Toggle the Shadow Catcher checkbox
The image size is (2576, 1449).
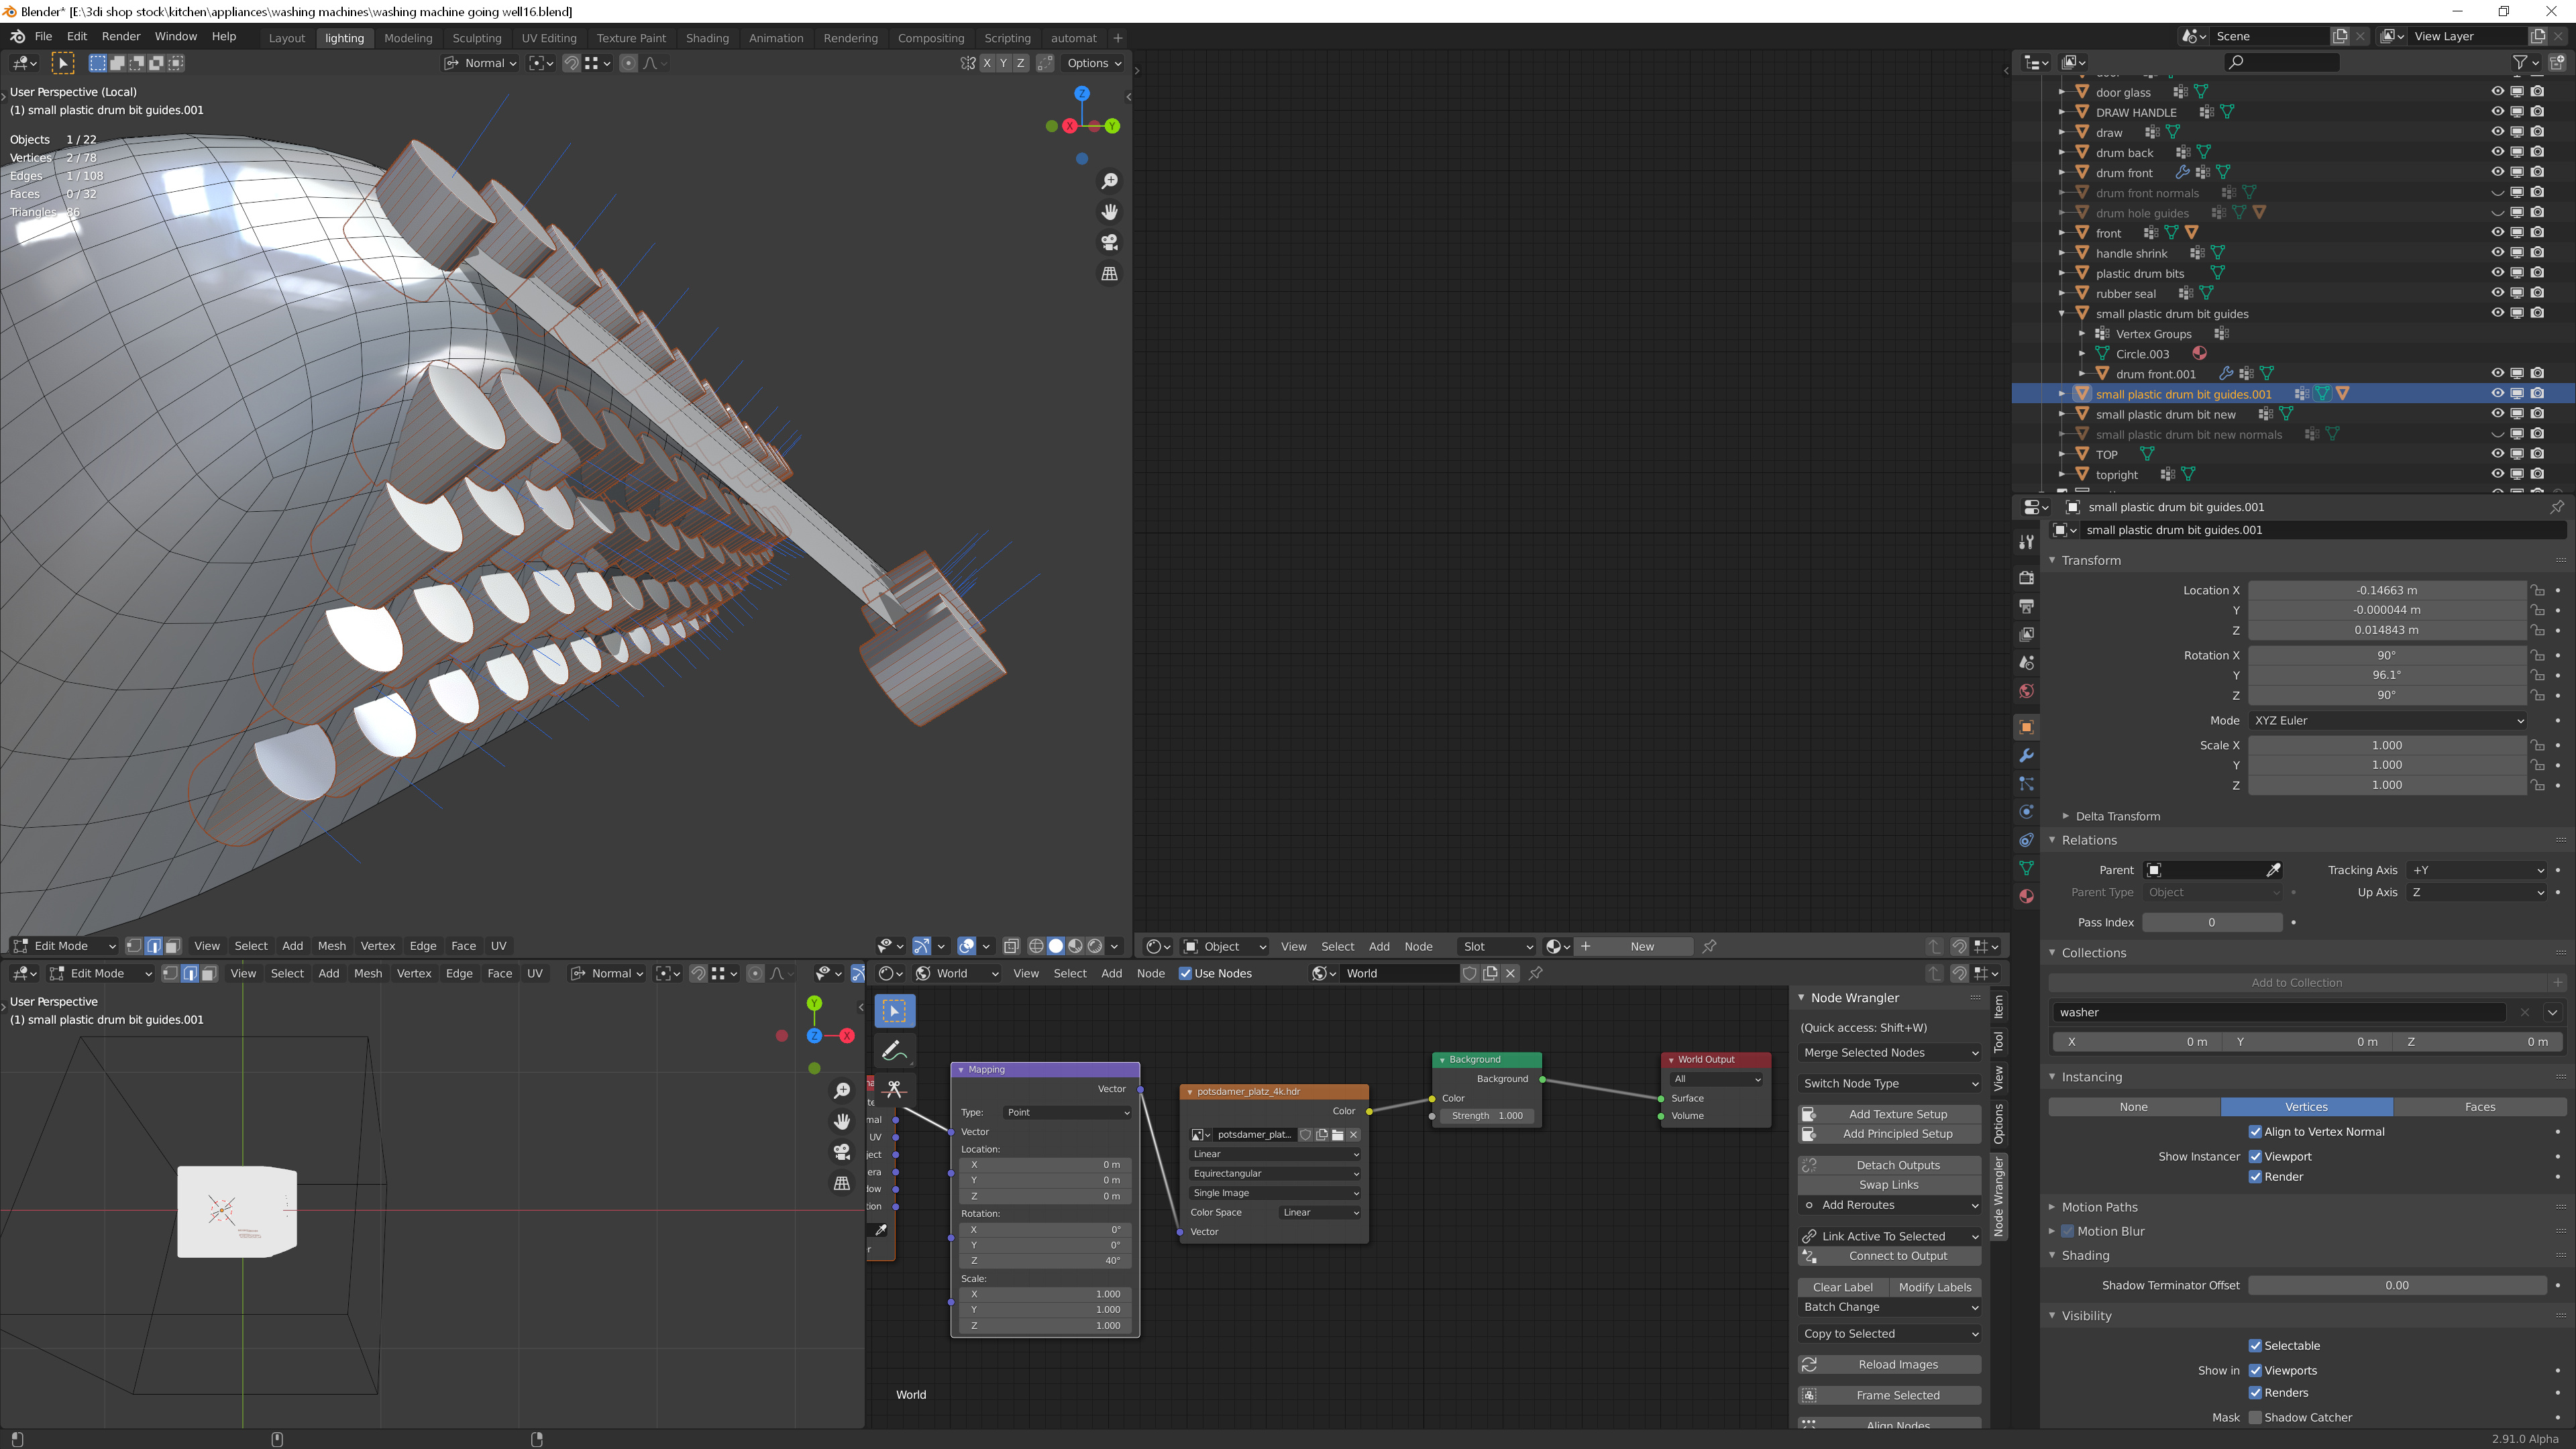click(x=2255, y=1417)
